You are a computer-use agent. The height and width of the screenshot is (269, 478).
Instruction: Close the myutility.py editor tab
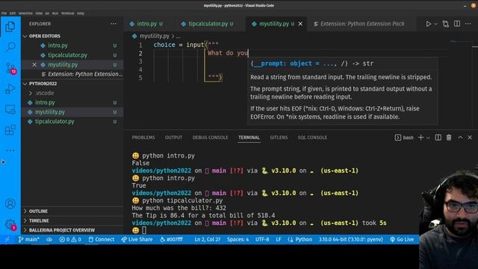[300, 24]
